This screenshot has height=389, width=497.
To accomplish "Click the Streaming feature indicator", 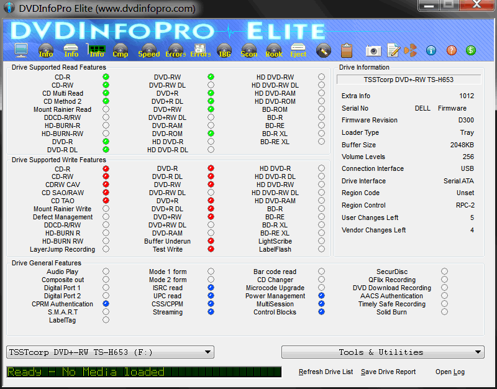I will [211, 312].
